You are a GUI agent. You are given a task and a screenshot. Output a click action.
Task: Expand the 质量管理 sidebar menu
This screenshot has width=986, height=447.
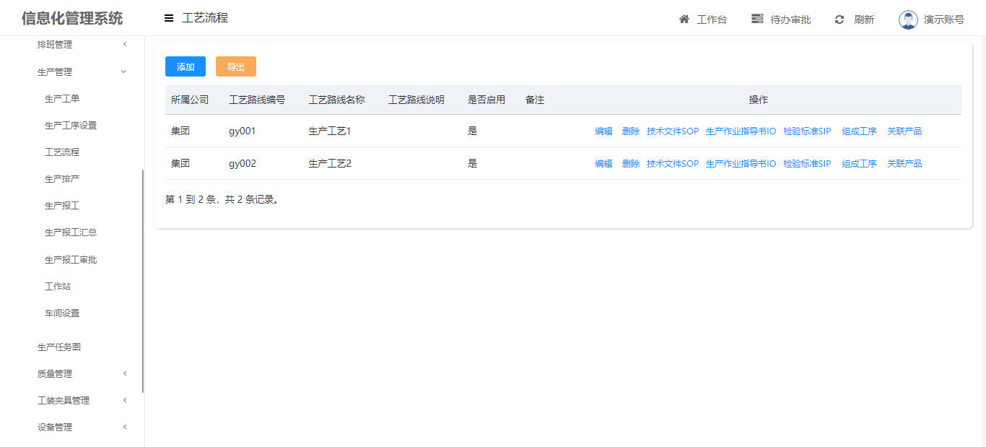pyautogui.click(x=124, y=374)
